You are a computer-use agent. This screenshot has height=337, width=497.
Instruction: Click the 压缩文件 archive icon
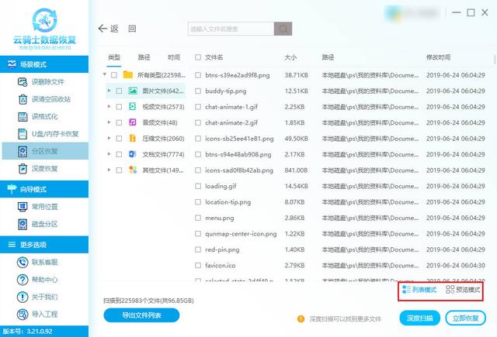[133, 138]
